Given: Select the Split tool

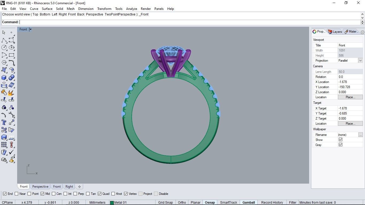Looking at the screenshot, I should 11,100.
